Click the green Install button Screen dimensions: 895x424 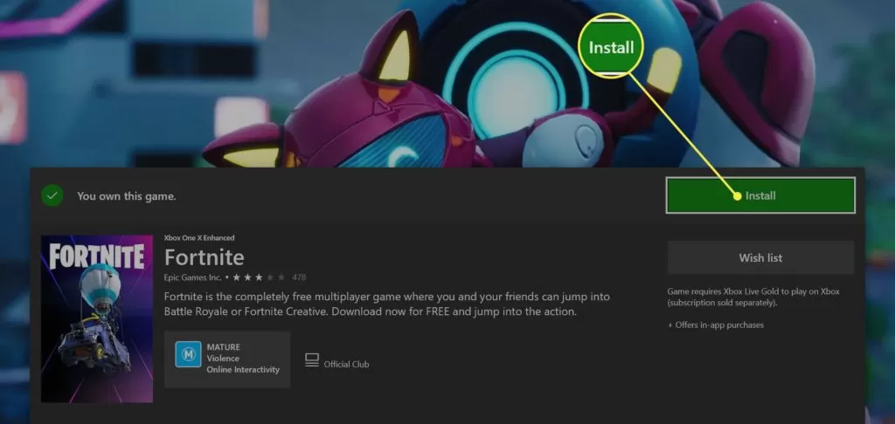point(760,195)
